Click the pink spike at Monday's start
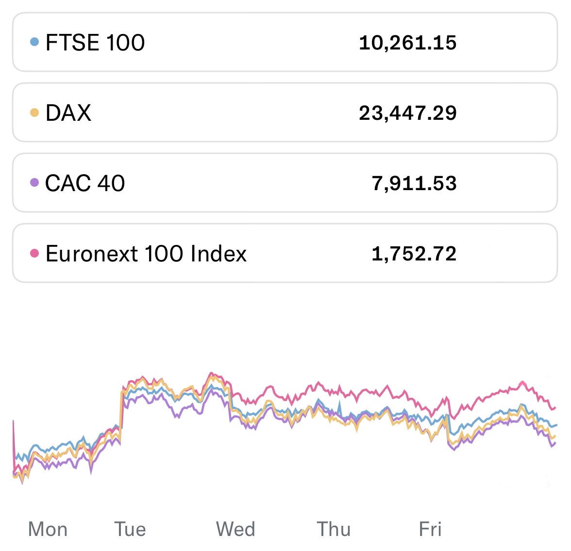Viewport: 571px width, 551px height. 13,422
